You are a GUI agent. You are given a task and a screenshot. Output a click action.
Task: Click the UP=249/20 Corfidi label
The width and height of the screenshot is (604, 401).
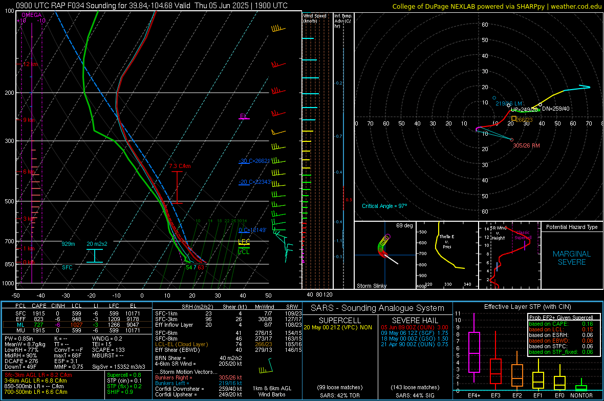pyautogui.click(x=524, y=110)
